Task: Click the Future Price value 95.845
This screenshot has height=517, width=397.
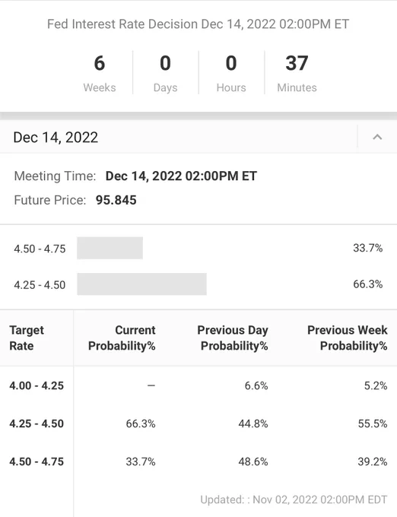Action: [116, 200]
